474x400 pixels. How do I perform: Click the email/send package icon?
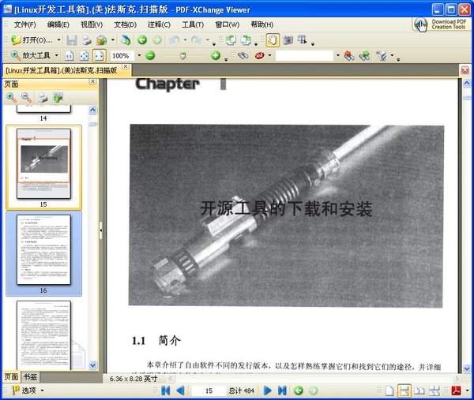102,40
